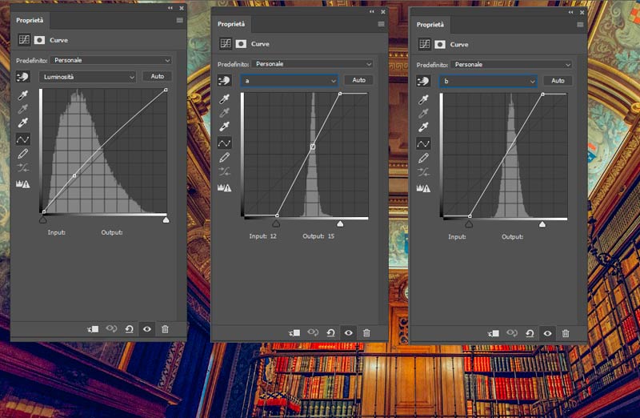This screenshot has height=418, width=640.
Task: Reset adjustment in channel b panel
Action: [x=530, y=333]
